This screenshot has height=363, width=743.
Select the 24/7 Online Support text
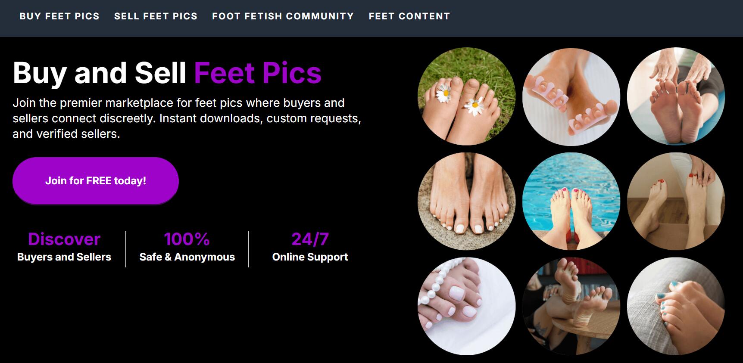[x=309, y=248]
